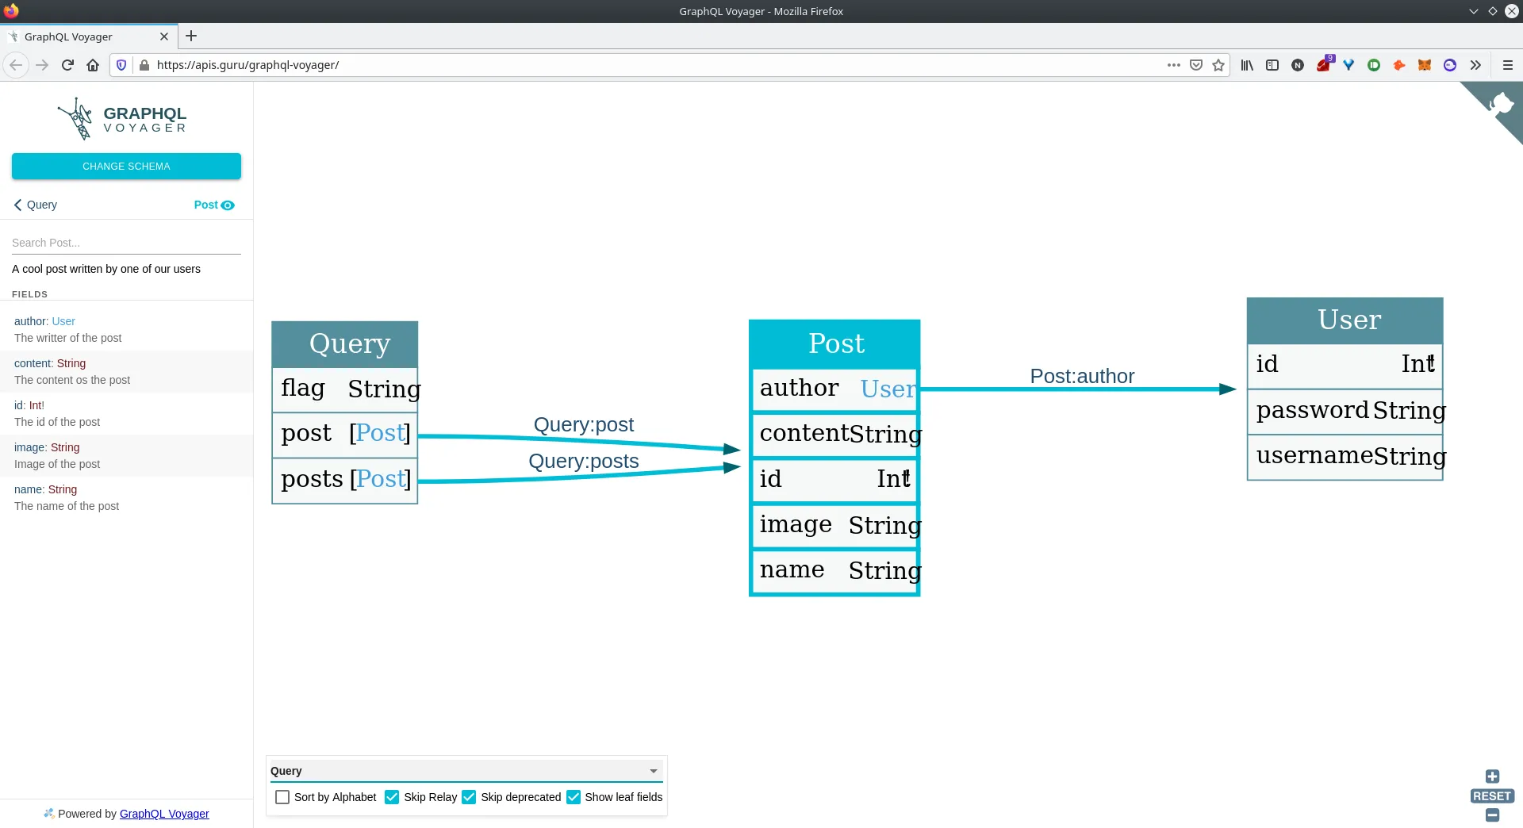The height and width of the screenshot is (828, 1523).
Task: Select image: String field in sidebar
Action: pyautogui.click(x=127, y=456)
